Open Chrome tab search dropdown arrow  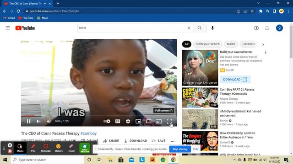pos(258,3)
